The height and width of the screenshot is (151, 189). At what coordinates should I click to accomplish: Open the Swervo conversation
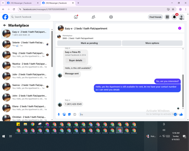point(25,87)
